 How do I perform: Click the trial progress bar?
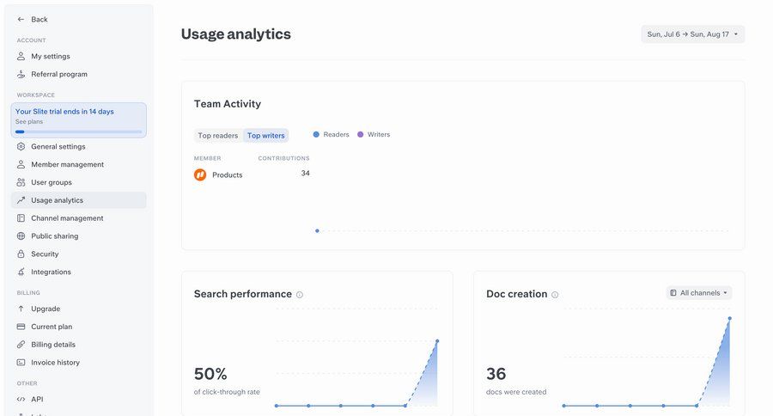(78, 132)
